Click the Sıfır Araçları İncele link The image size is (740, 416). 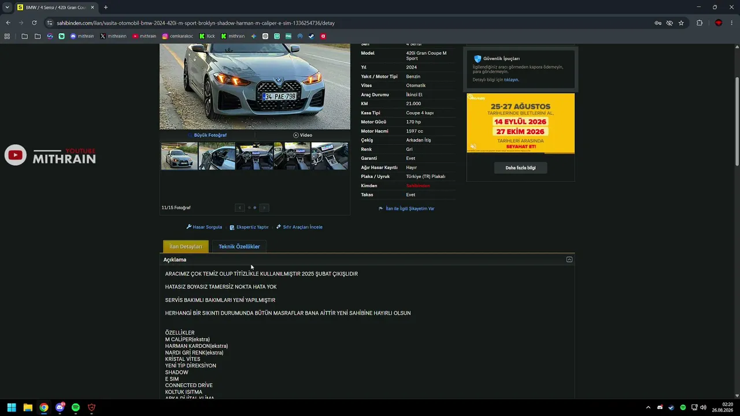coord(299,227)
